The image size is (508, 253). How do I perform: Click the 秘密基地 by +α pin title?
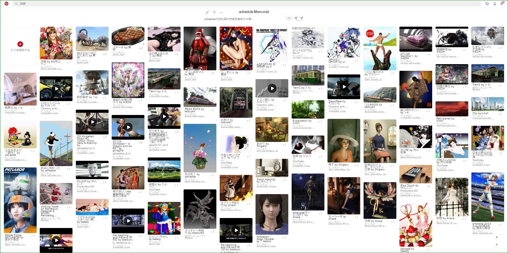(x=87, y=97)
